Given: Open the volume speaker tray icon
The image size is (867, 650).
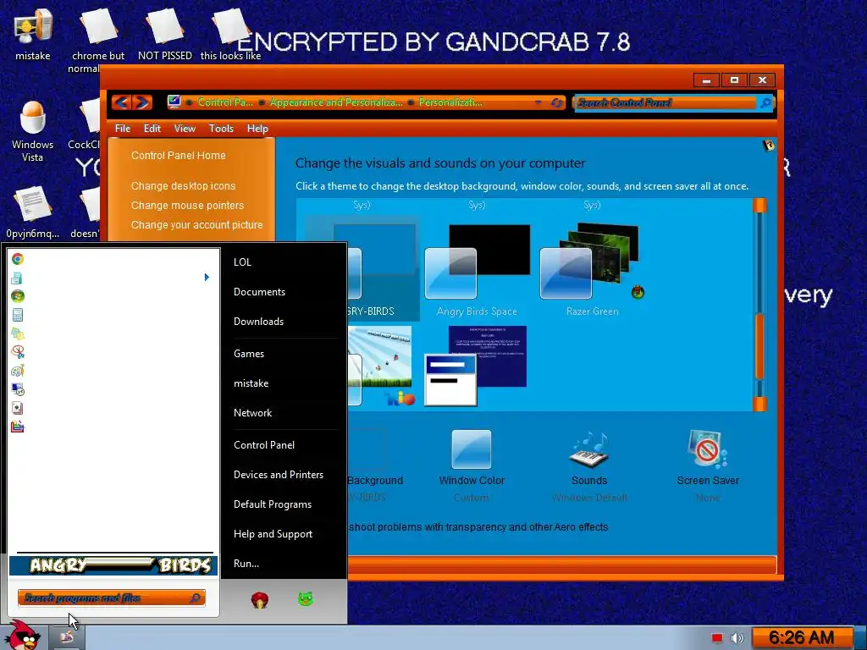Looking at the screenshot, I should pyautogui.click(x=737, y=638).
